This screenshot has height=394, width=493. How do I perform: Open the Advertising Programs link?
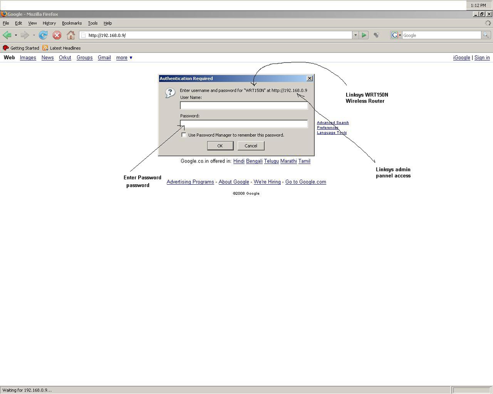coord(190,182)
